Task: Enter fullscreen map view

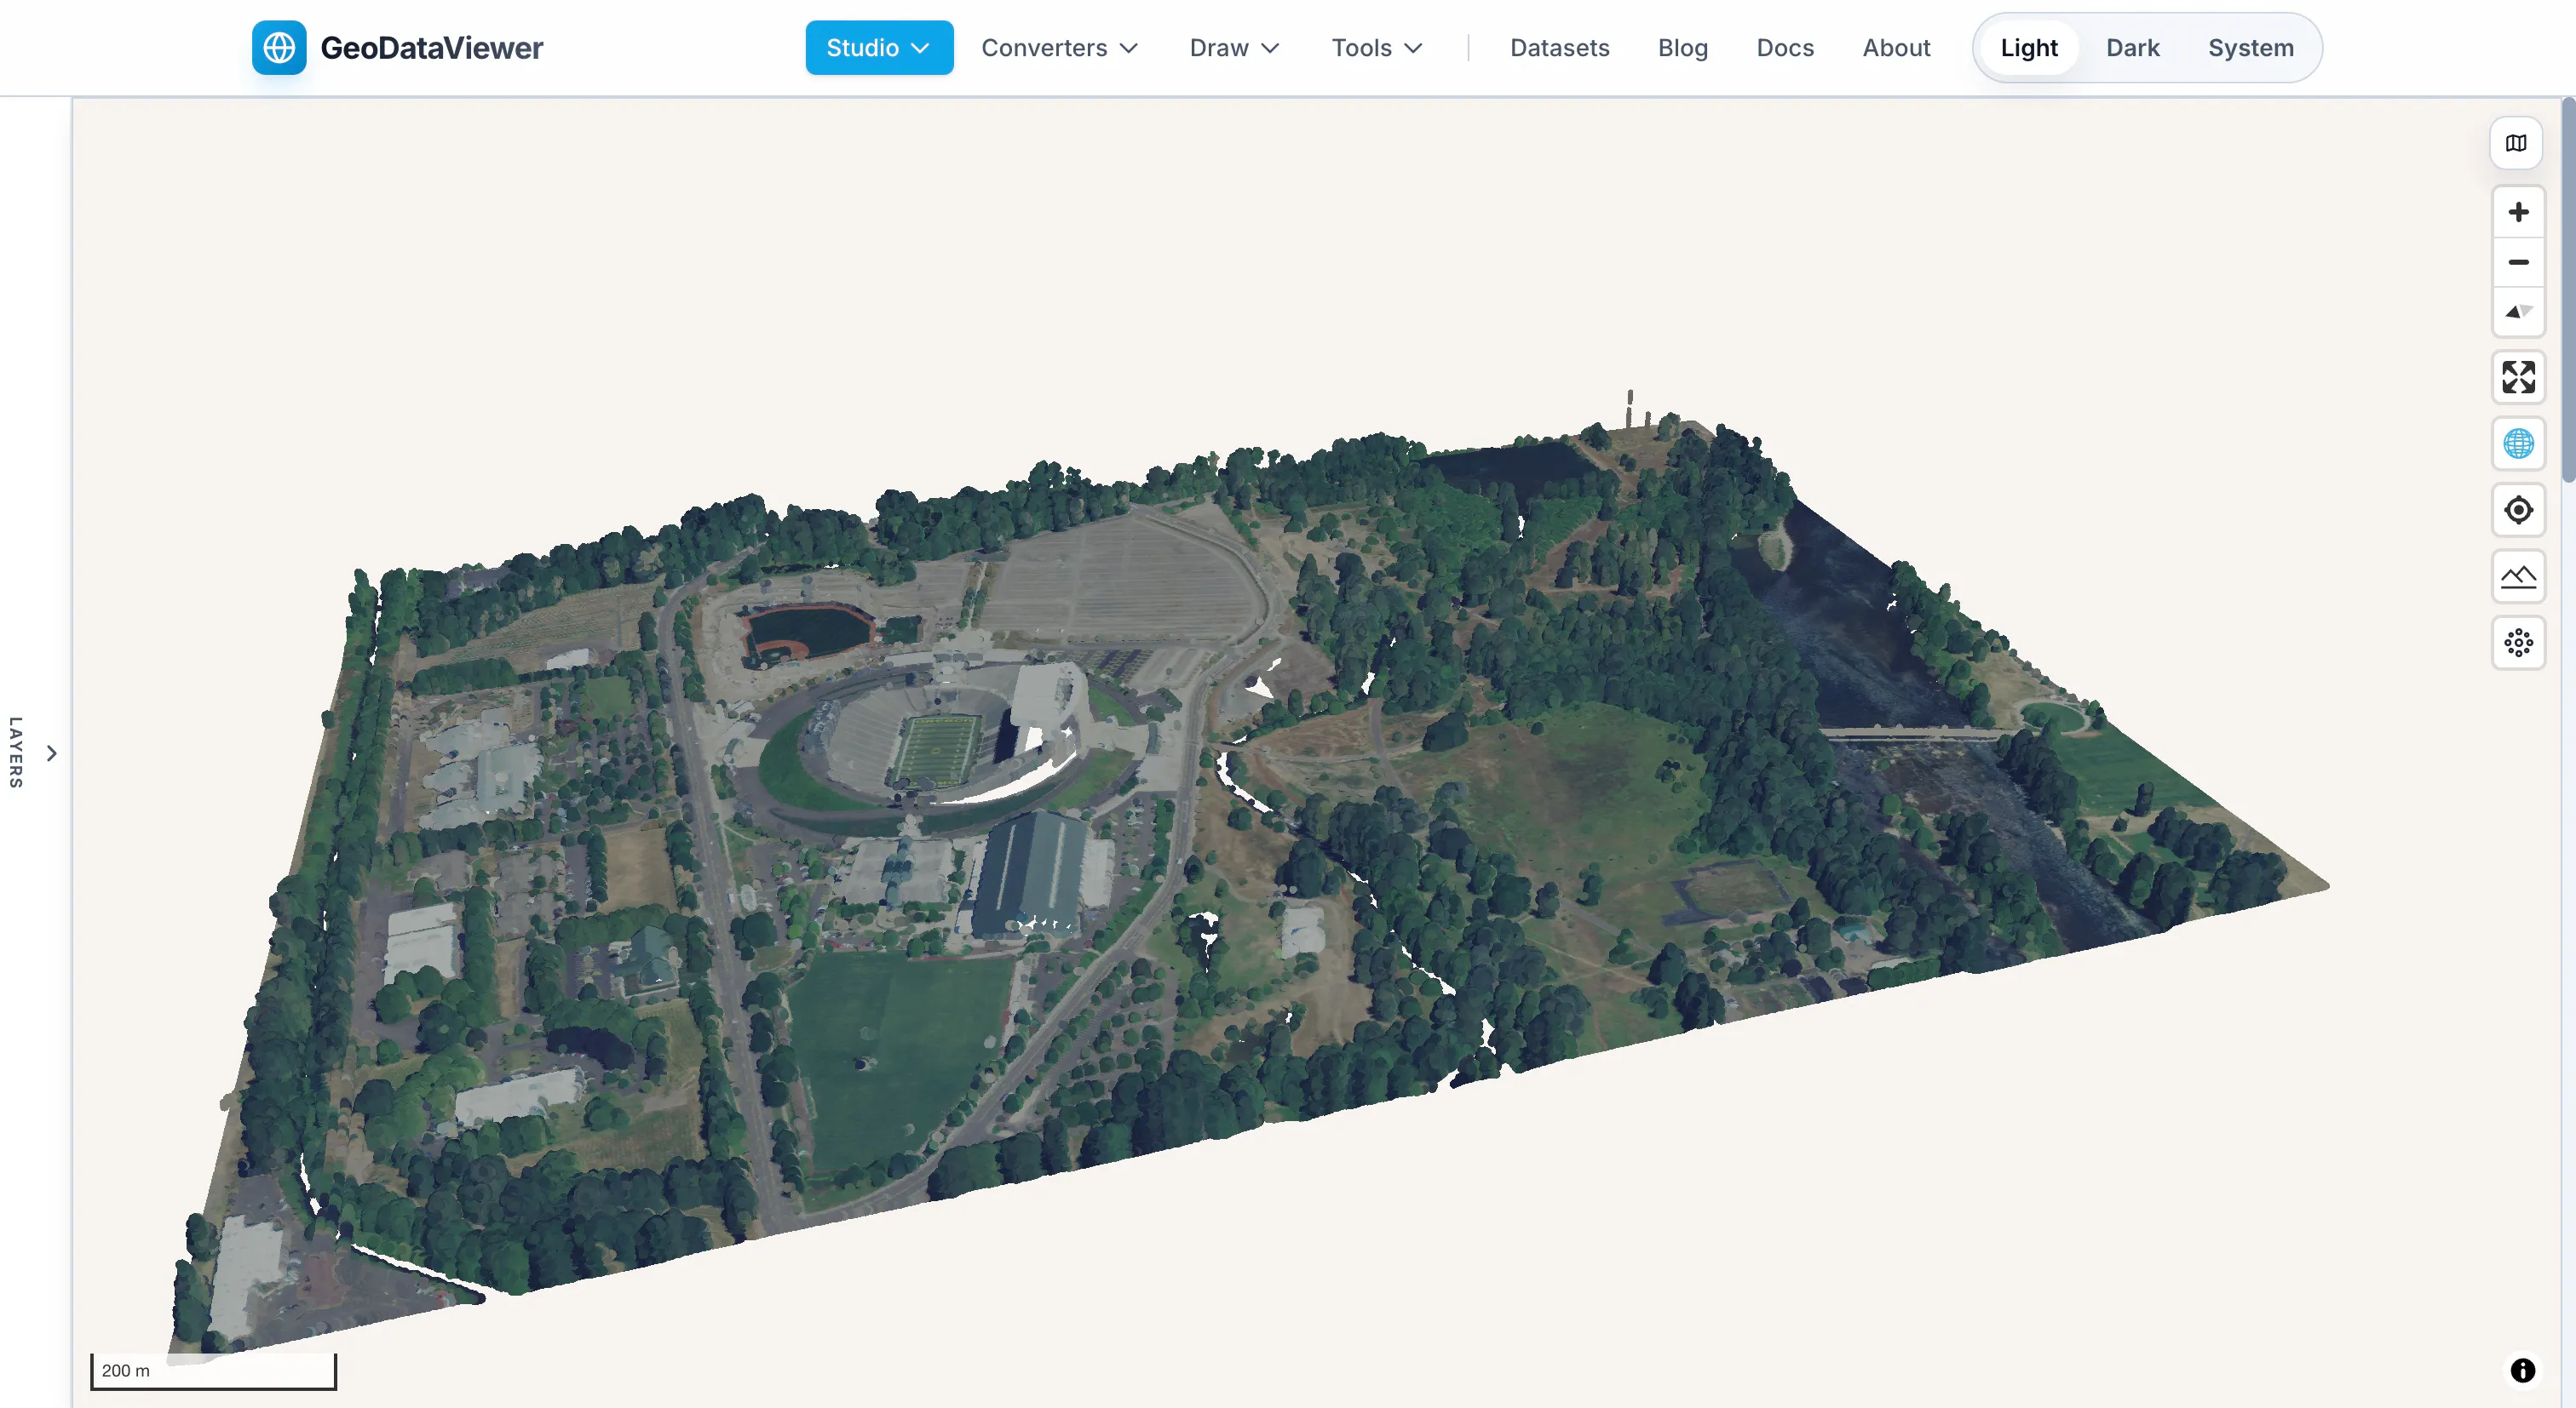Action: coord(2518,377)
